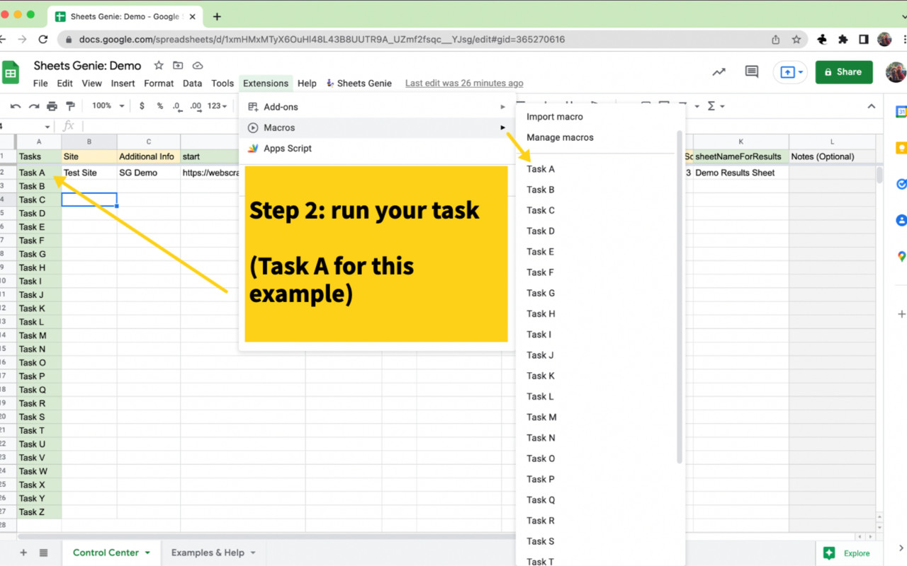The image size is (907, 566).
Task: Open the Insert menu
Action: 123,83
